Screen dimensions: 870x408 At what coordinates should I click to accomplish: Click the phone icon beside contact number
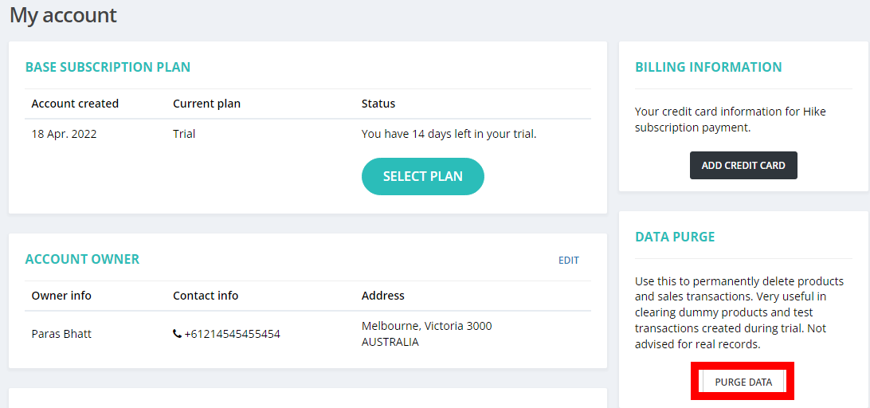(x=177, y=334)
